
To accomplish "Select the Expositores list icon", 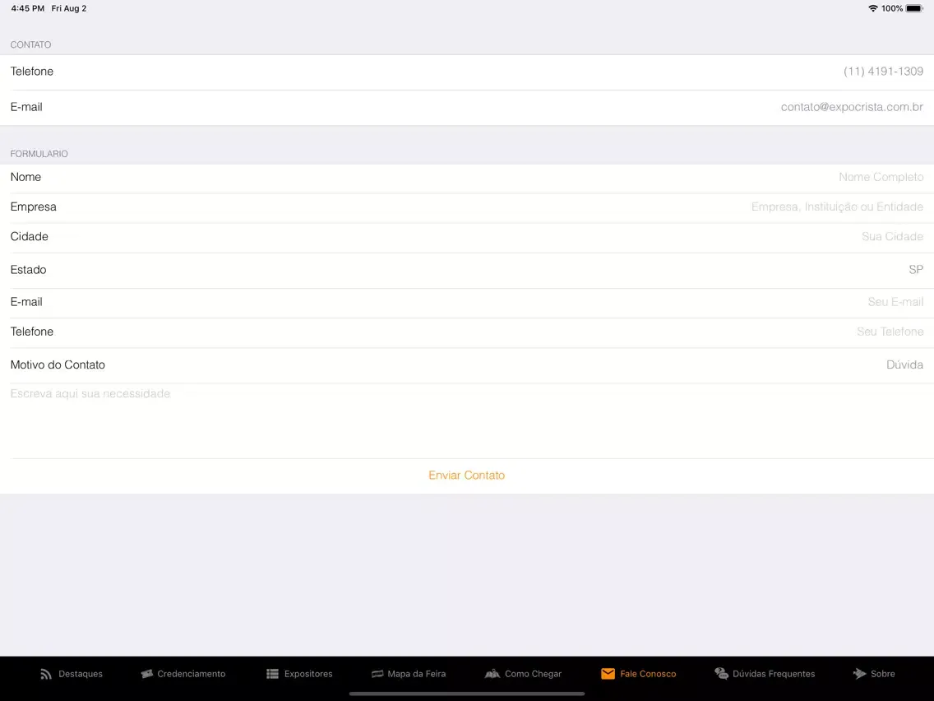I will tap(272, 674).
